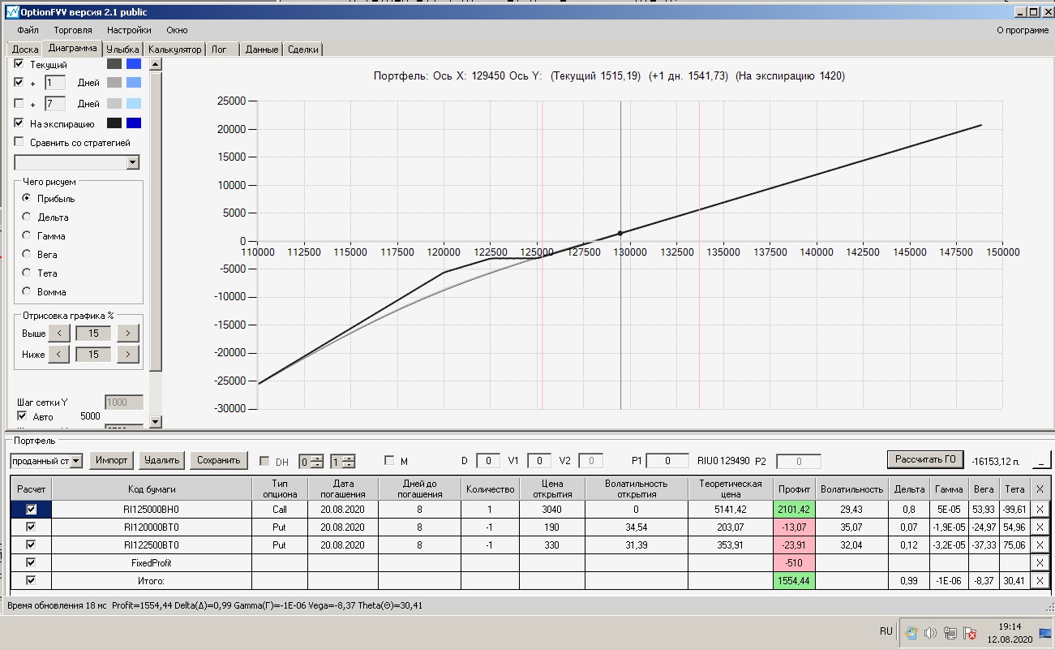Delete the RI125000BH0 row with its X
This screenshot has width=1055, height=650.
(1040, 510)
